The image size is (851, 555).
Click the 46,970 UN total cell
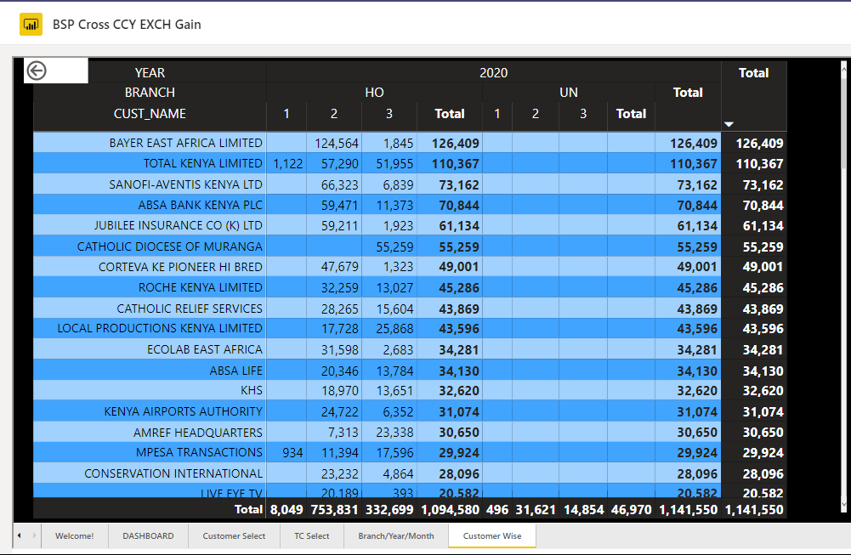[631, 510]
